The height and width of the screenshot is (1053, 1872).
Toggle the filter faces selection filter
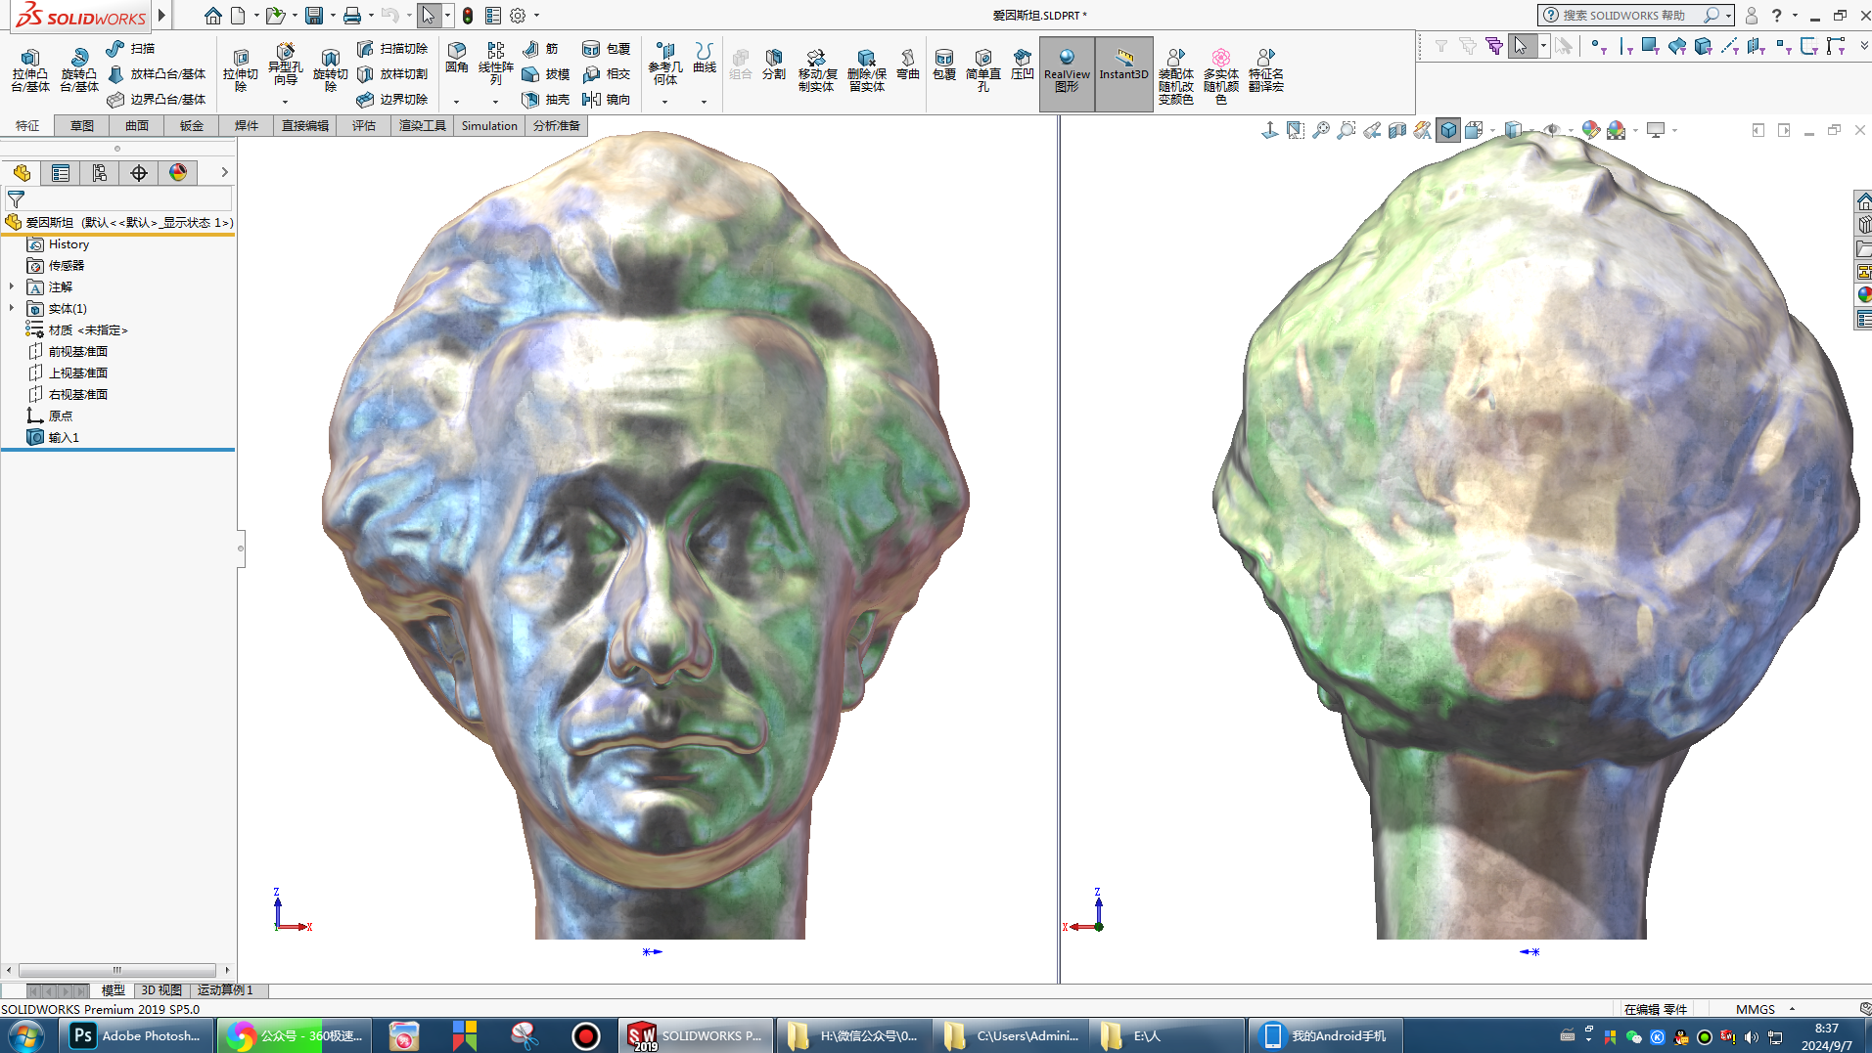click(x=1651, y=46)
